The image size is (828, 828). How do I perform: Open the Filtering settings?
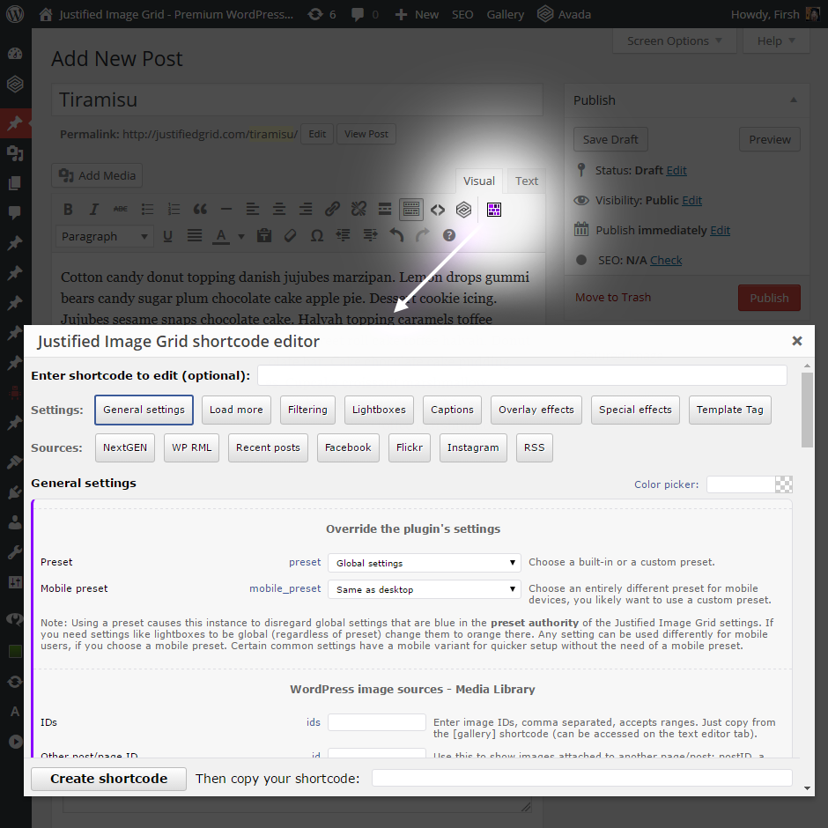[307, 410]
